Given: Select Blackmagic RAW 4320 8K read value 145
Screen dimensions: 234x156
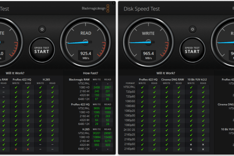Looking at the screenshot, I should [108, 95].
